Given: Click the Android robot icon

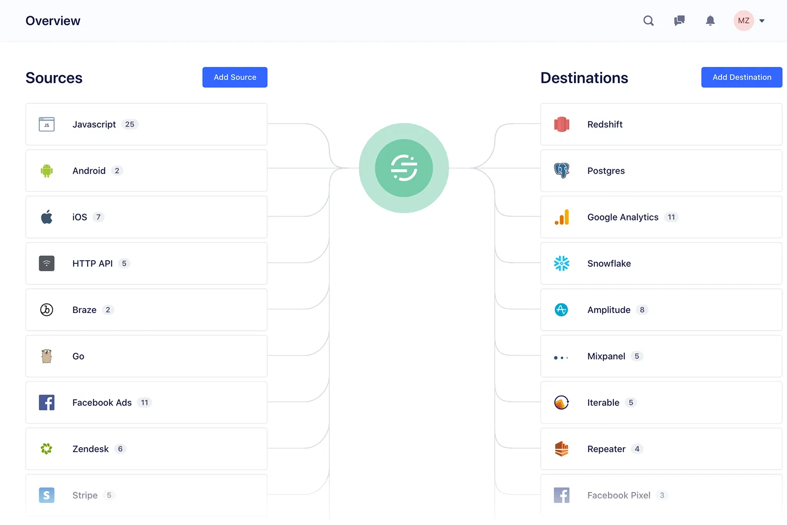Looking at the screenshot, I should (x=47, y=171).
